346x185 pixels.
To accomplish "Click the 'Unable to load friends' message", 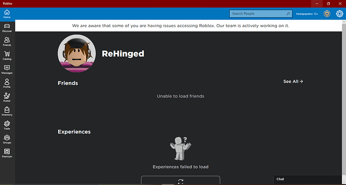I will (181, 96).
